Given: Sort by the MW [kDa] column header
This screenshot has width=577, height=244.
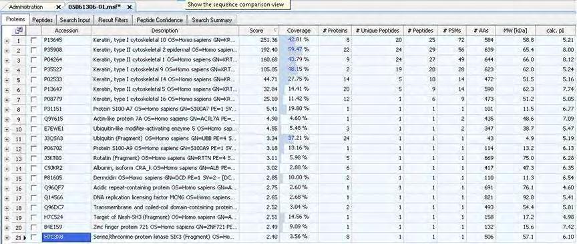Looking at the screenshot, I should pyautogui.click(x=515, y=31).
